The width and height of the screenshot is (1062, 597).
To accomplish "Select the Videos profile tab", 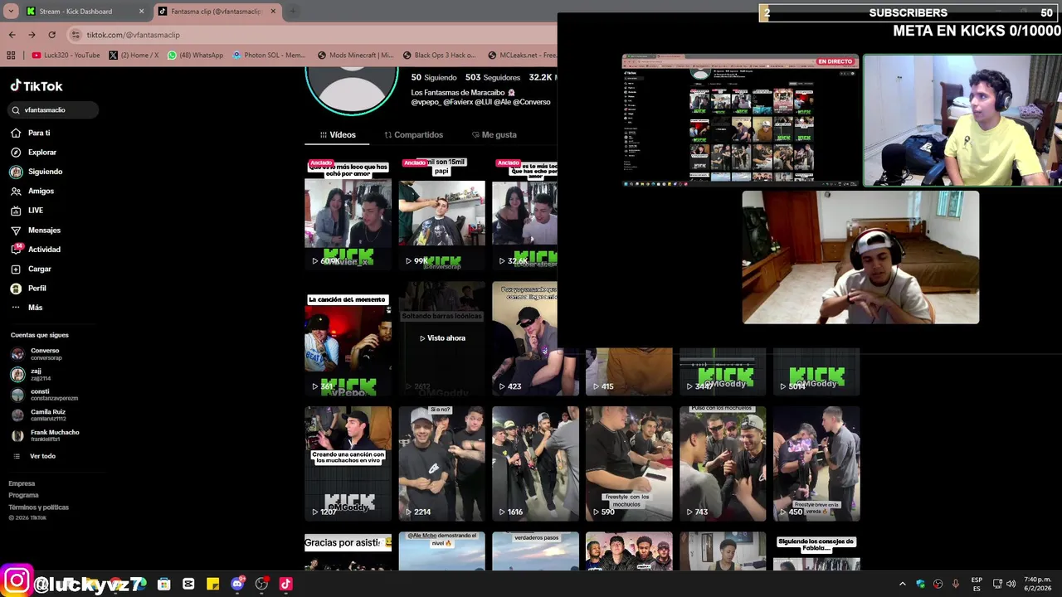I will coord(338,134).
